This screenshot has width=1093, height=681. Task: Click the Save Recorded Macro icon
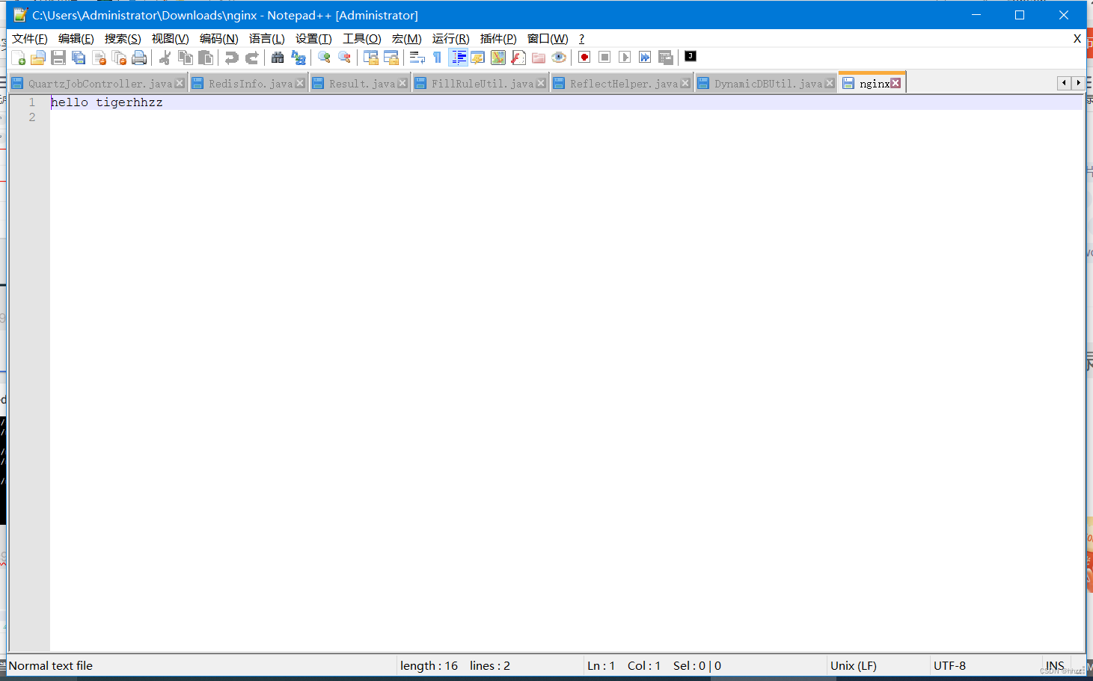[x=665, y=58]
